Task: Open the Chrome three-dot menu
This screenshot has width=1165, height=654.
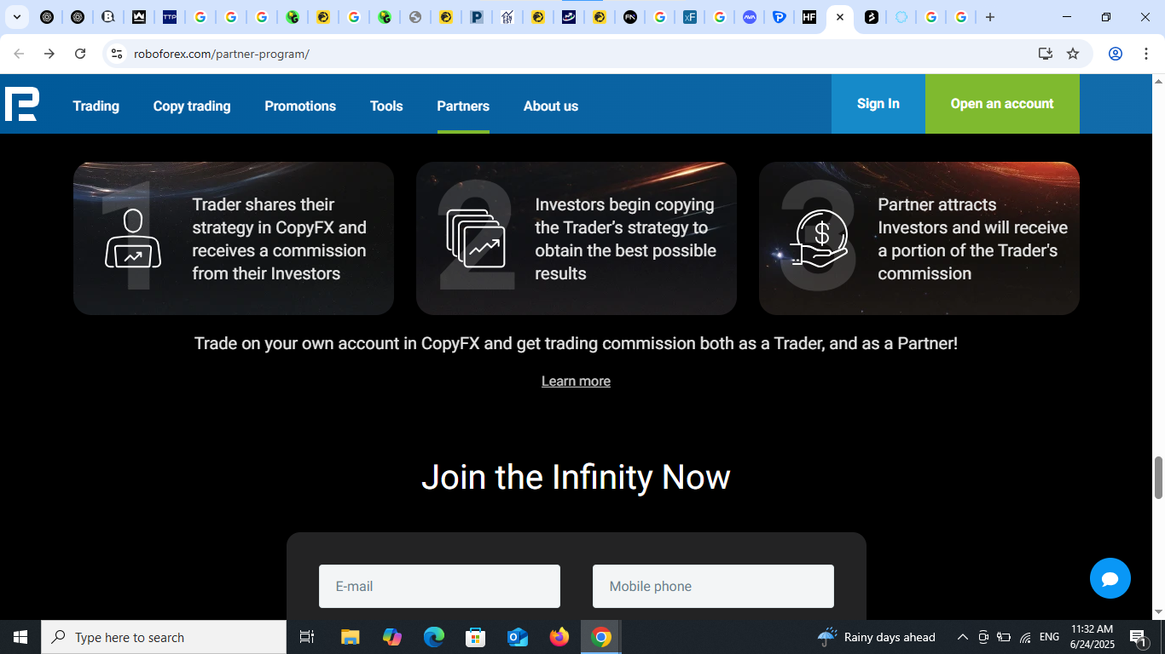Action: click(x=1145, y=54)
